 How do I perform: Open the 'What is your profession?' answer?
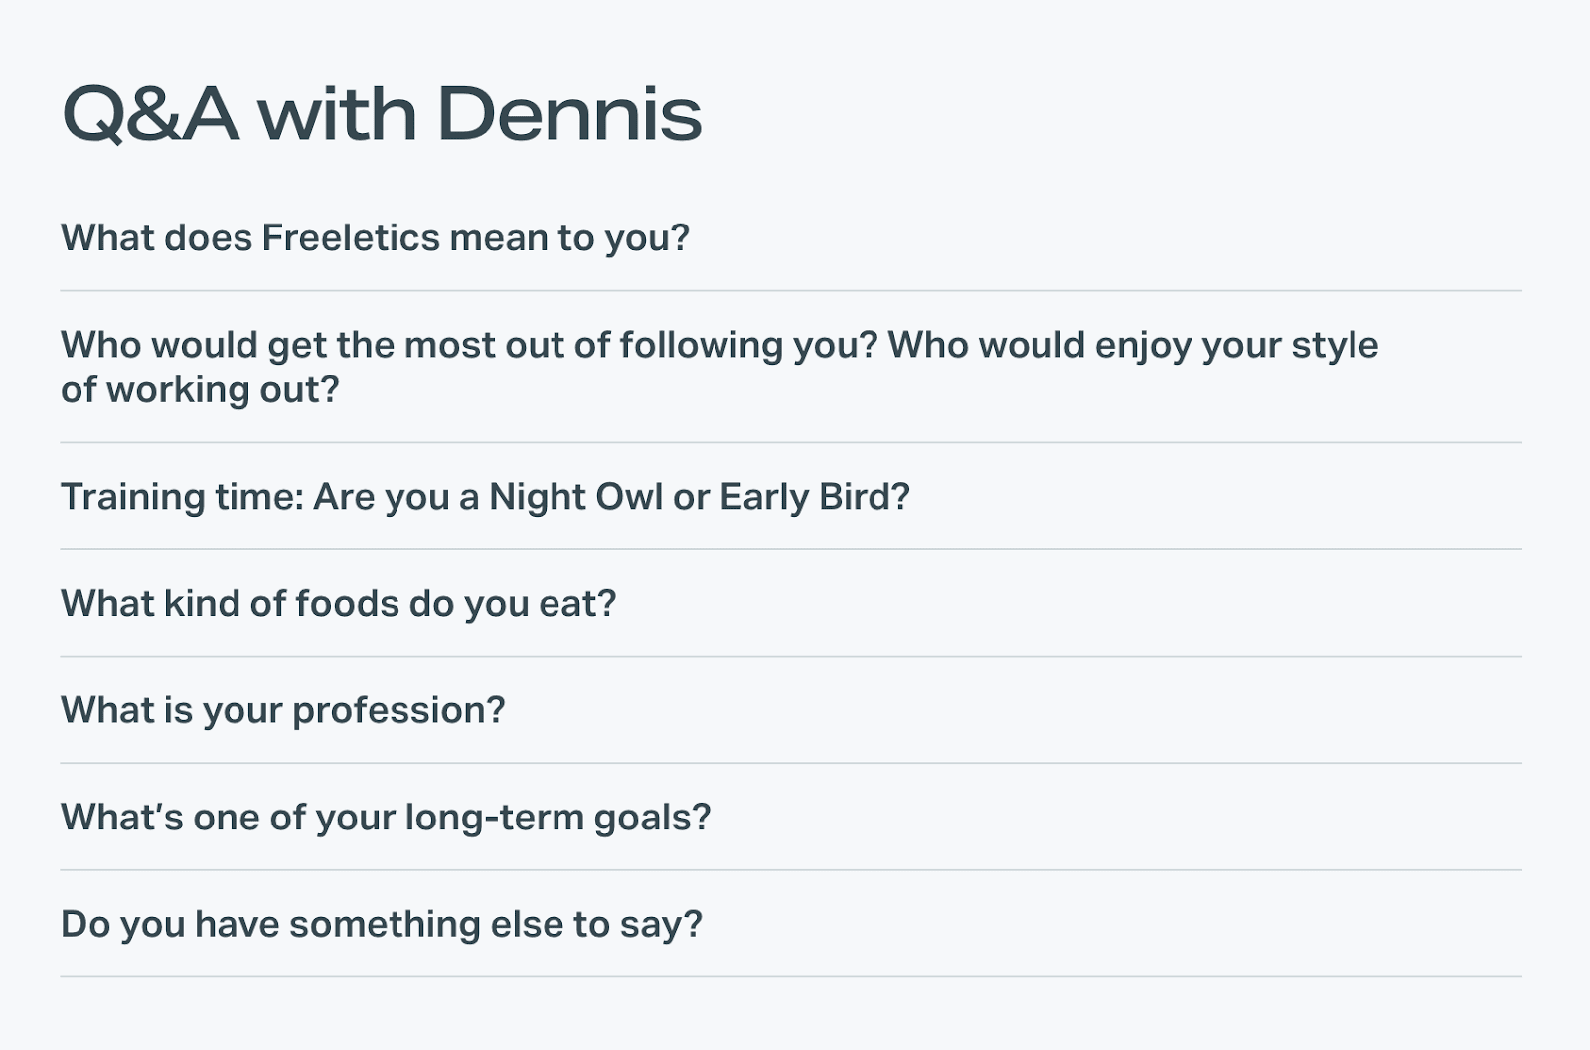282,710
